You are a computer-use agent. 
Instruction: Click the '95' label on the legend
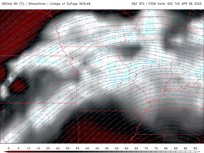195,148
